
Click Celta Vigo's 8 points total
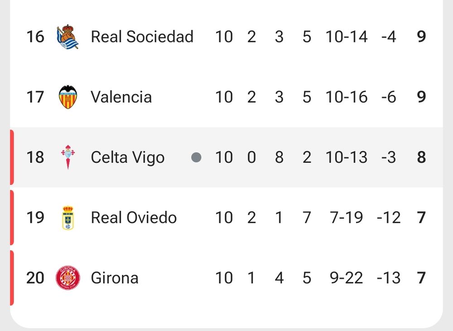click(x=421, y=157)
